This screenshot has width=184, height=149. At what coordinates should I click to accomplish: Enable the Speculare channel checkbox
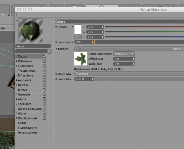(45, 104)
